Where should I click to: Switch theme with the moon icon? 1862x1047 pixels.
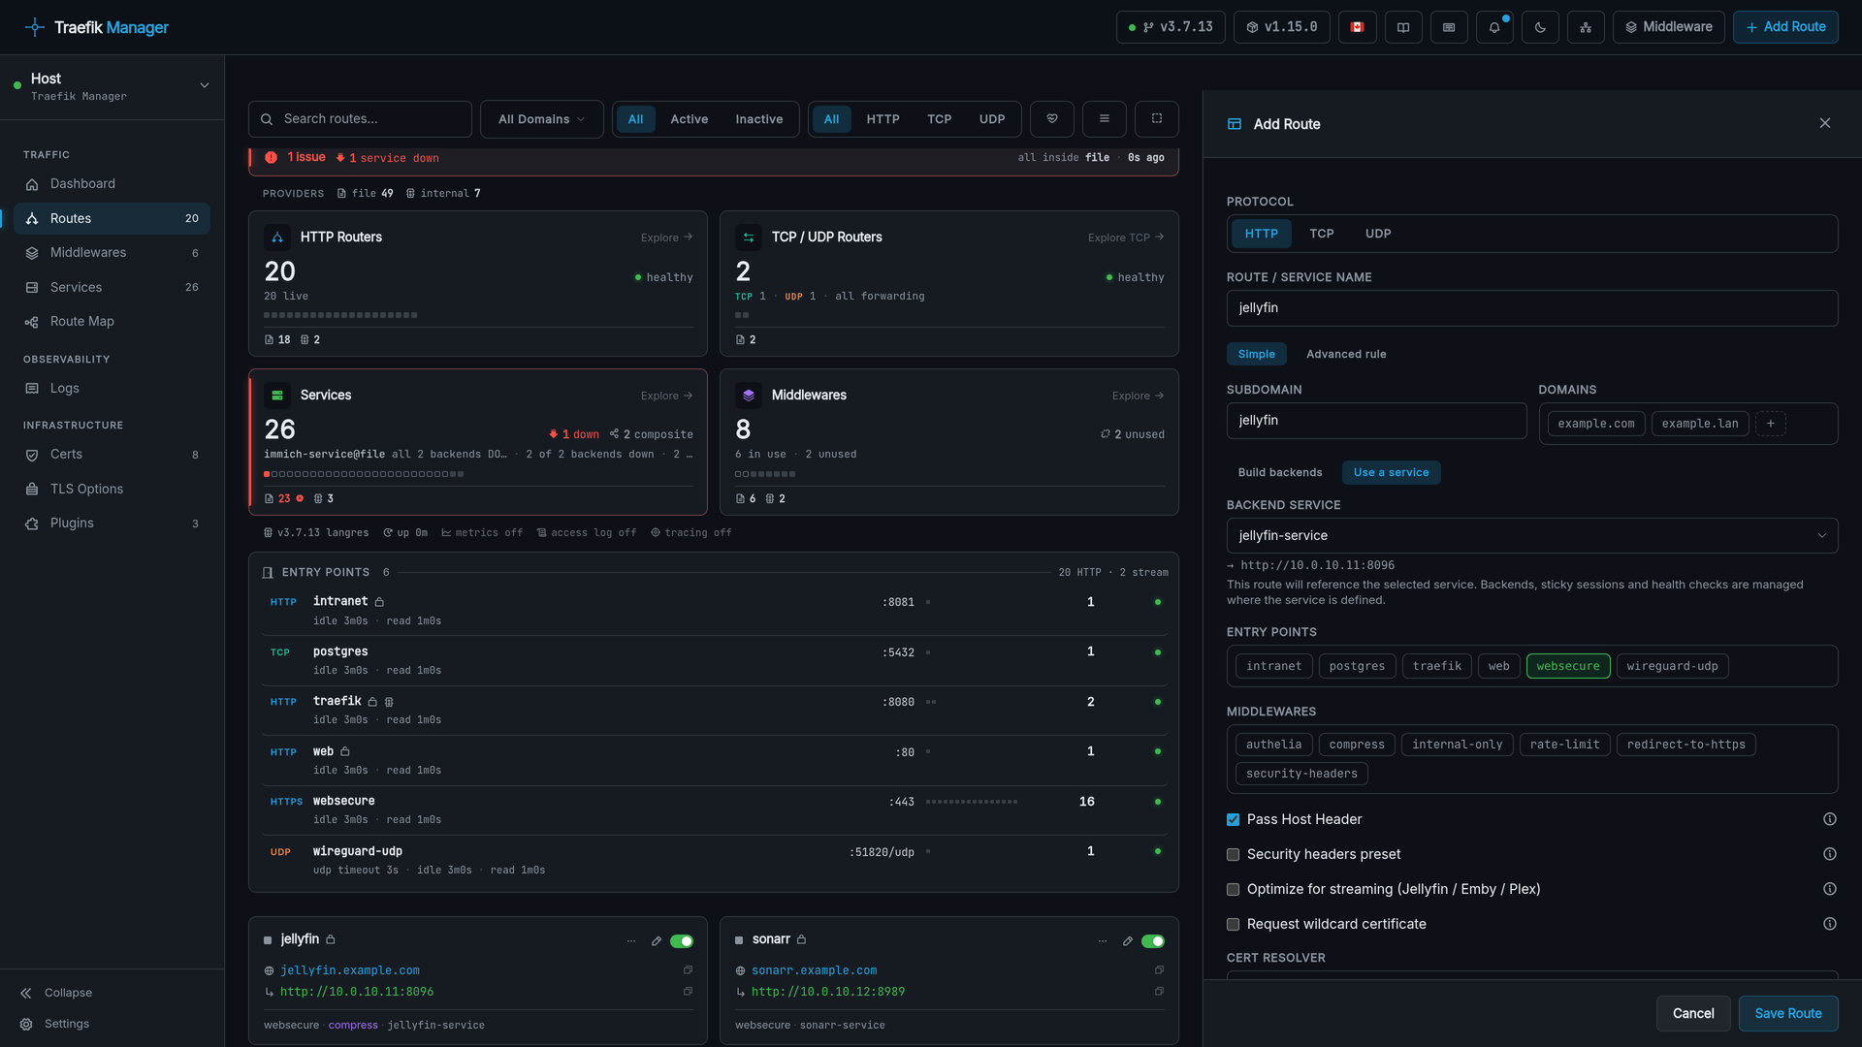click(1540, 27)
